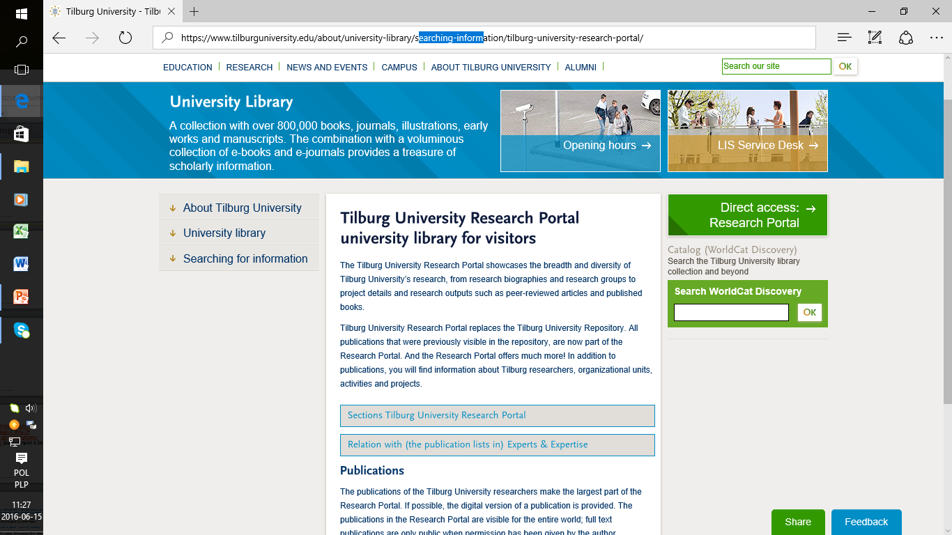Viewport: 952px width, 535px height.
Task: Click the address bar URL
Action: point(412,38)
